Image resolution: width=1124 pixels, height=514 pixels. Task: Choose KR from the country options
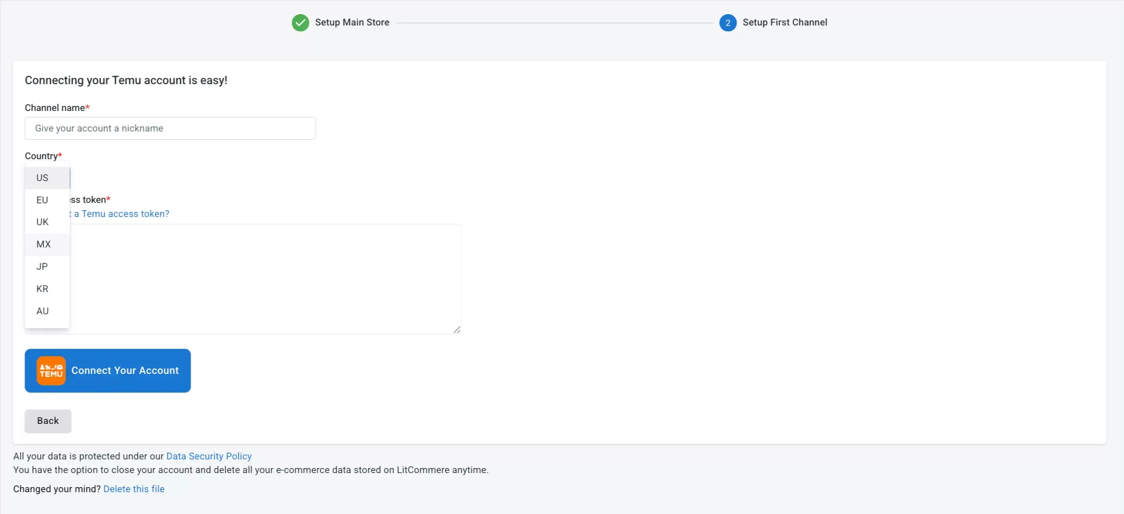click(42, 288)
